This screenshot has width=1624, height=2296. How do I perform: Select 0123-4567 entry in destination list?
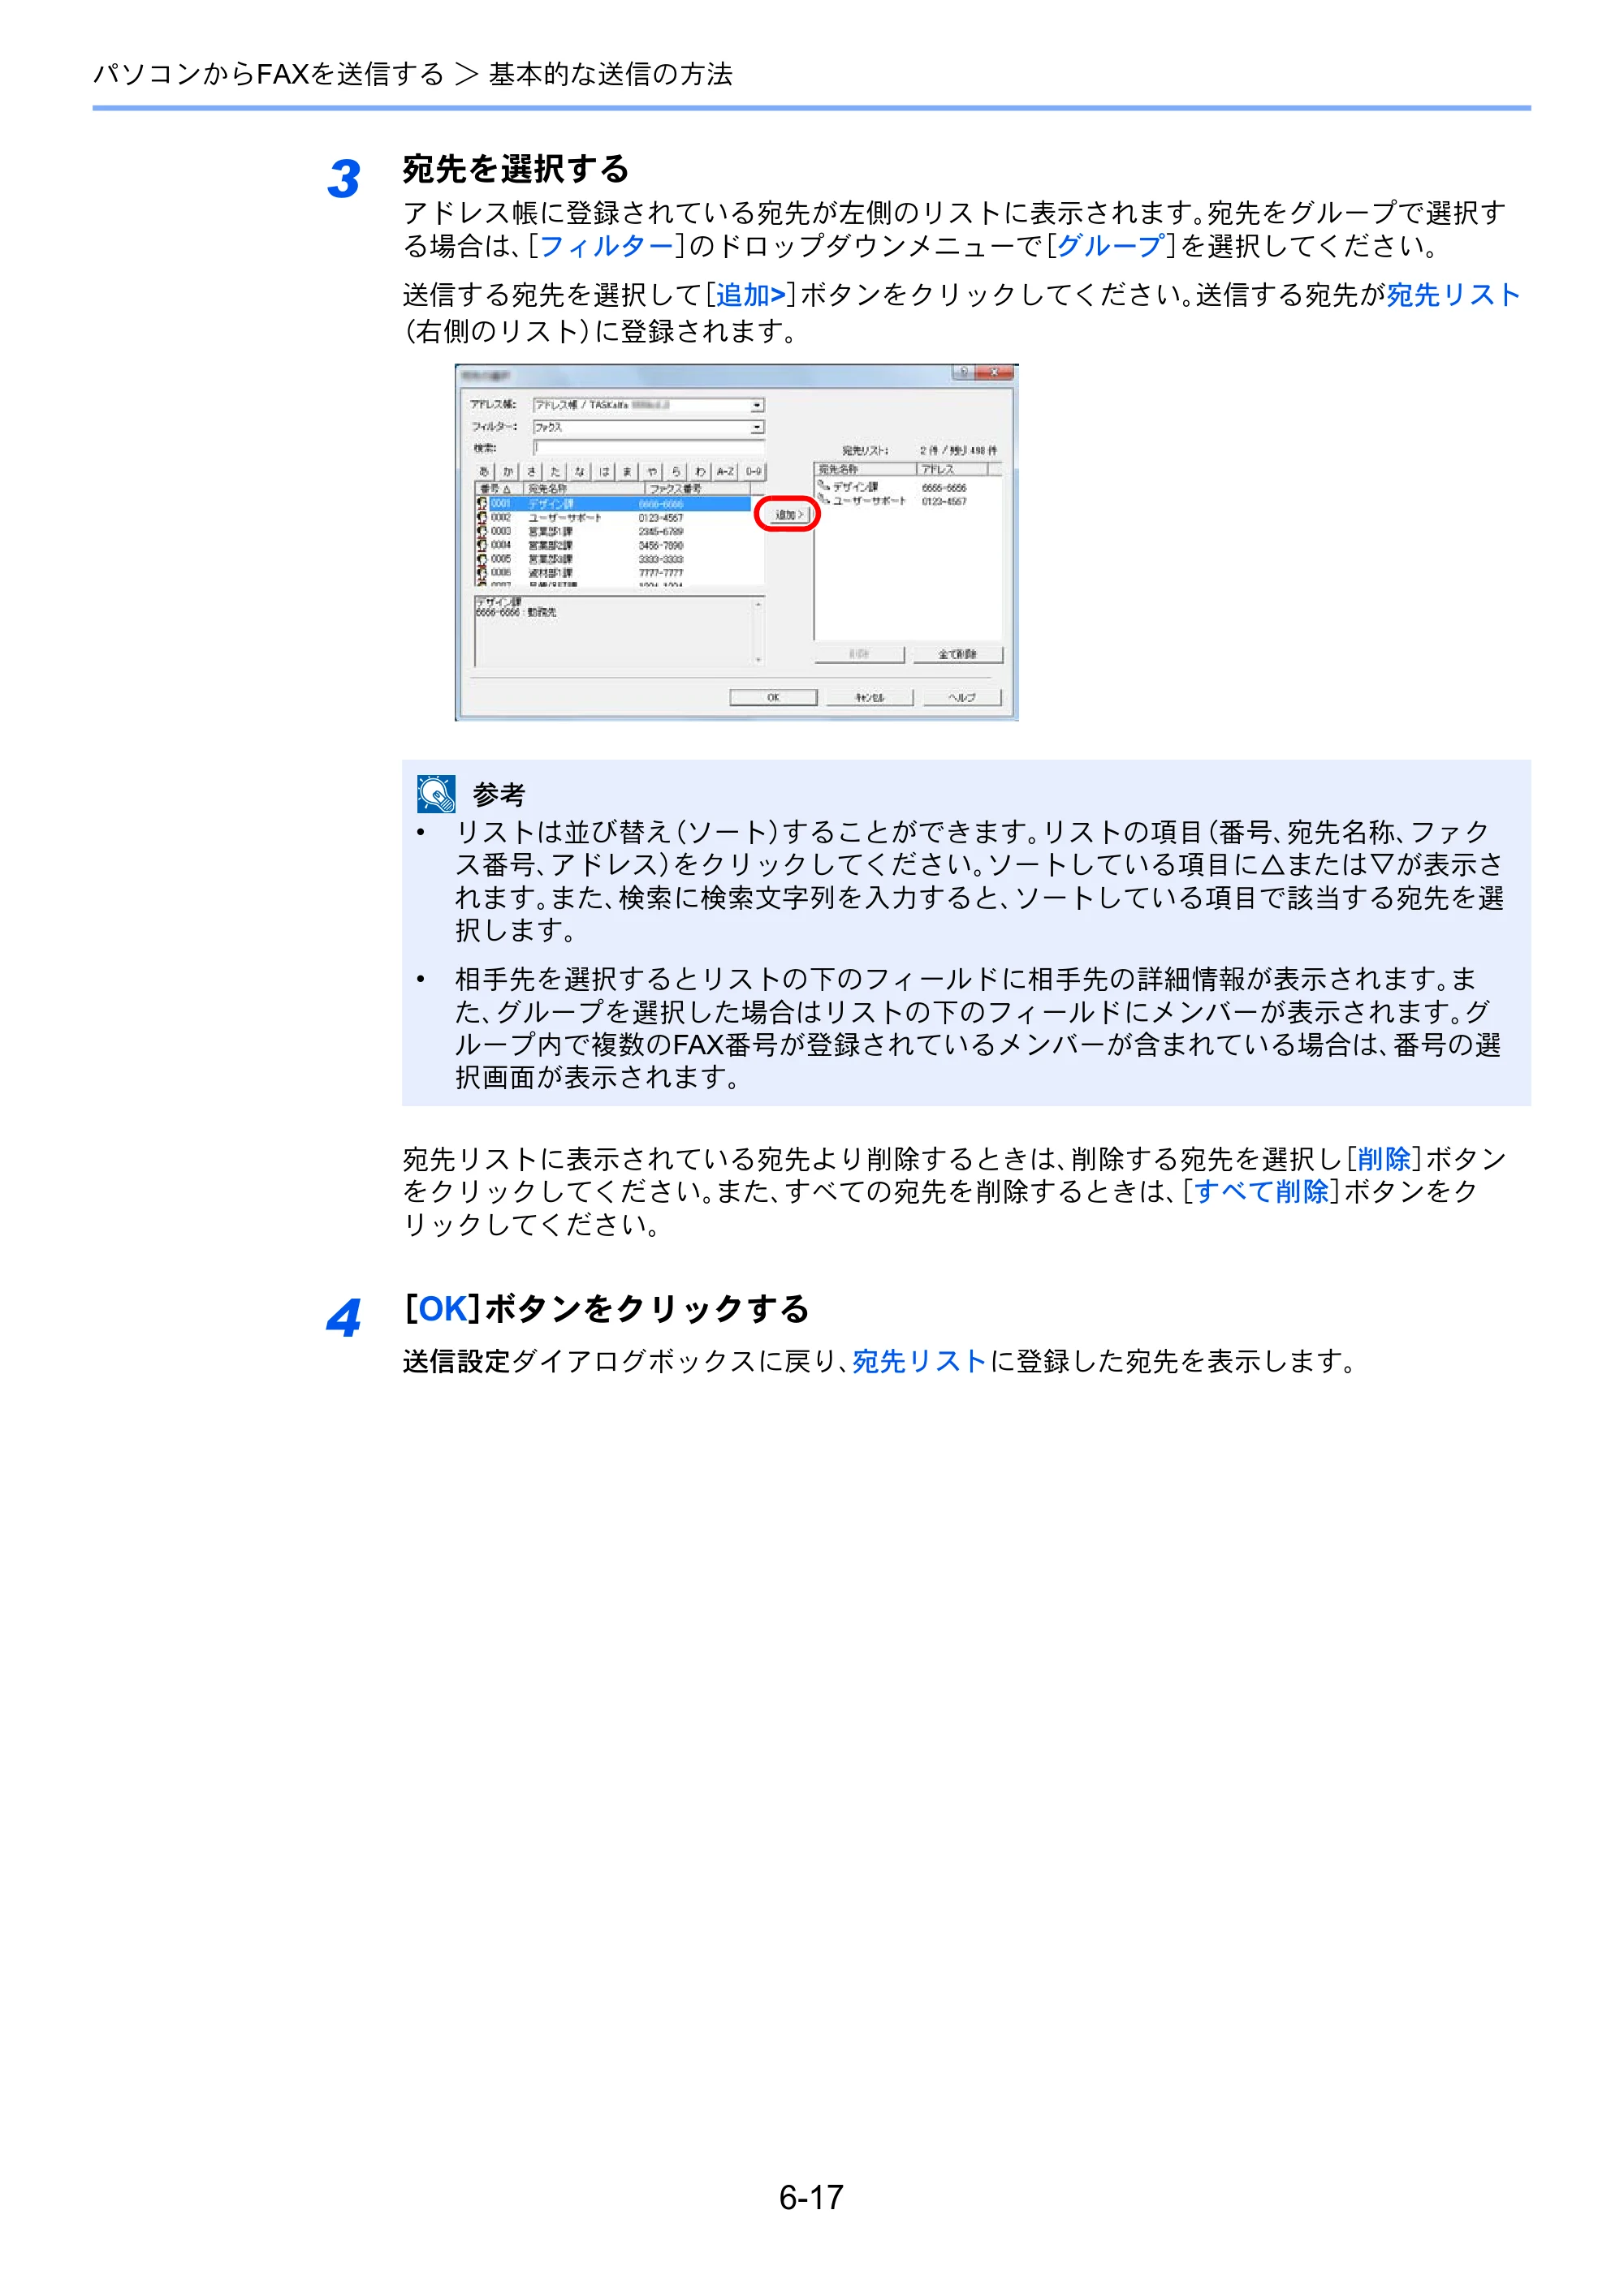944,501
